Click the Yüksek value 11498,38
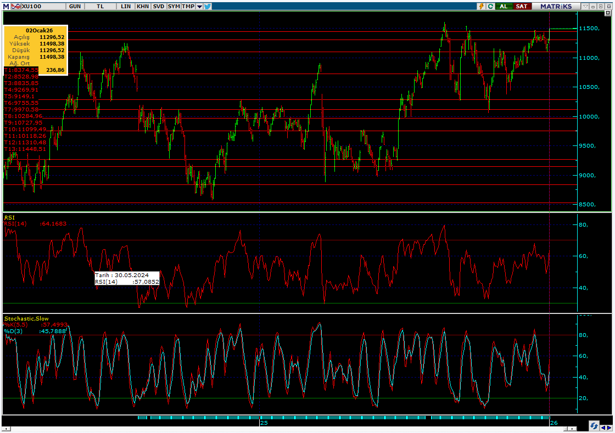 (52, 43)
